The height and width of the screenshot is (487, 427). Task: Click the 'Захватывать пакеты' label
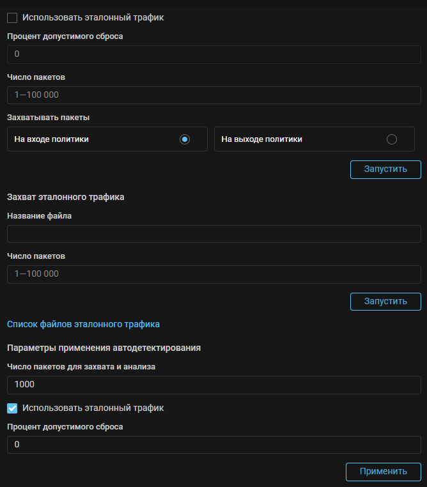point(48,118)
